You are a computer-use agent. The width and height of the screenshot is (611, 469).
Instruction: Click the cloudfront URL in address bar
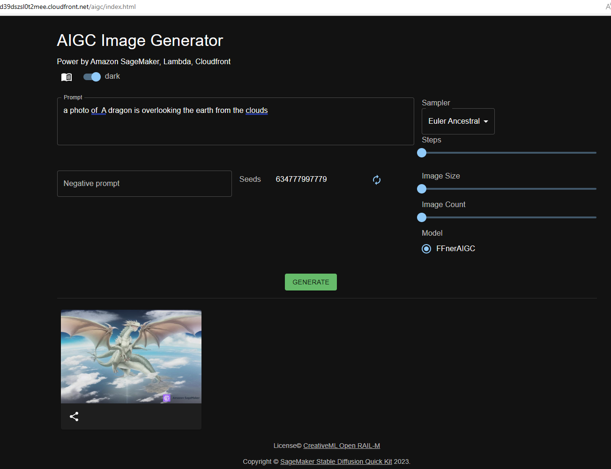[x=68, y=7]
